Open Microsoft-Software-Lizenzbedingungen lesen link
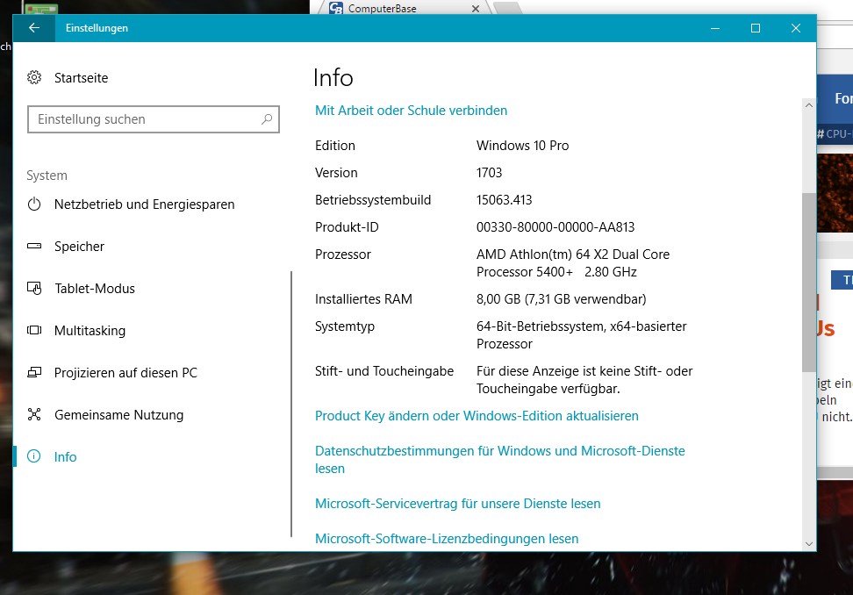 click(x=447, y=539)
